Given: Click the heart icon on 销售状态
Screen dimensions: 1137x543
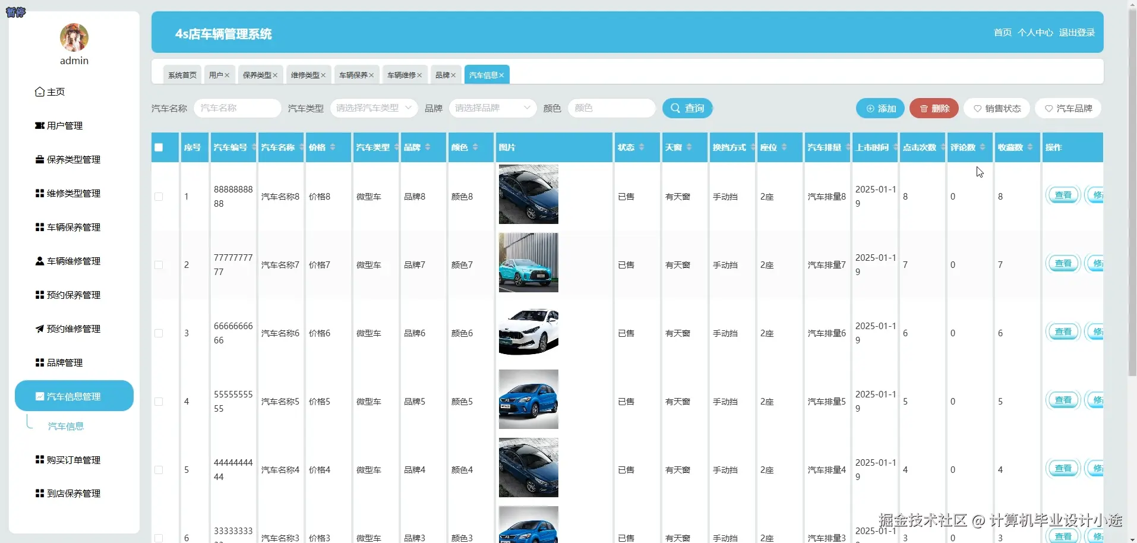Looking at the screenshot, I should tap(977, 109).
